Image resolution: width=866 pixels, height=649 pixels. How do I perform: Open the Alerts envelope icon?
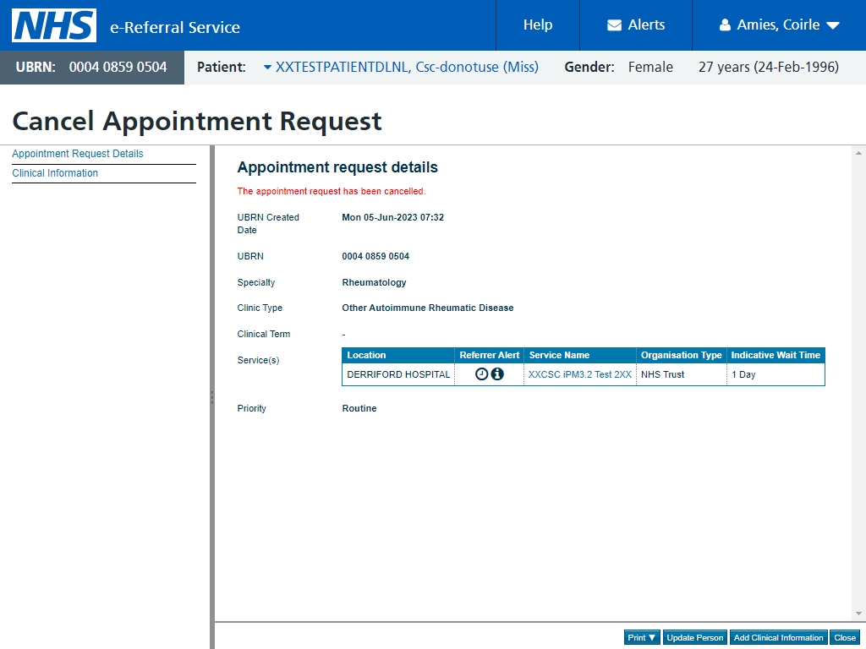pyautogui.click(x=614, y=25)
